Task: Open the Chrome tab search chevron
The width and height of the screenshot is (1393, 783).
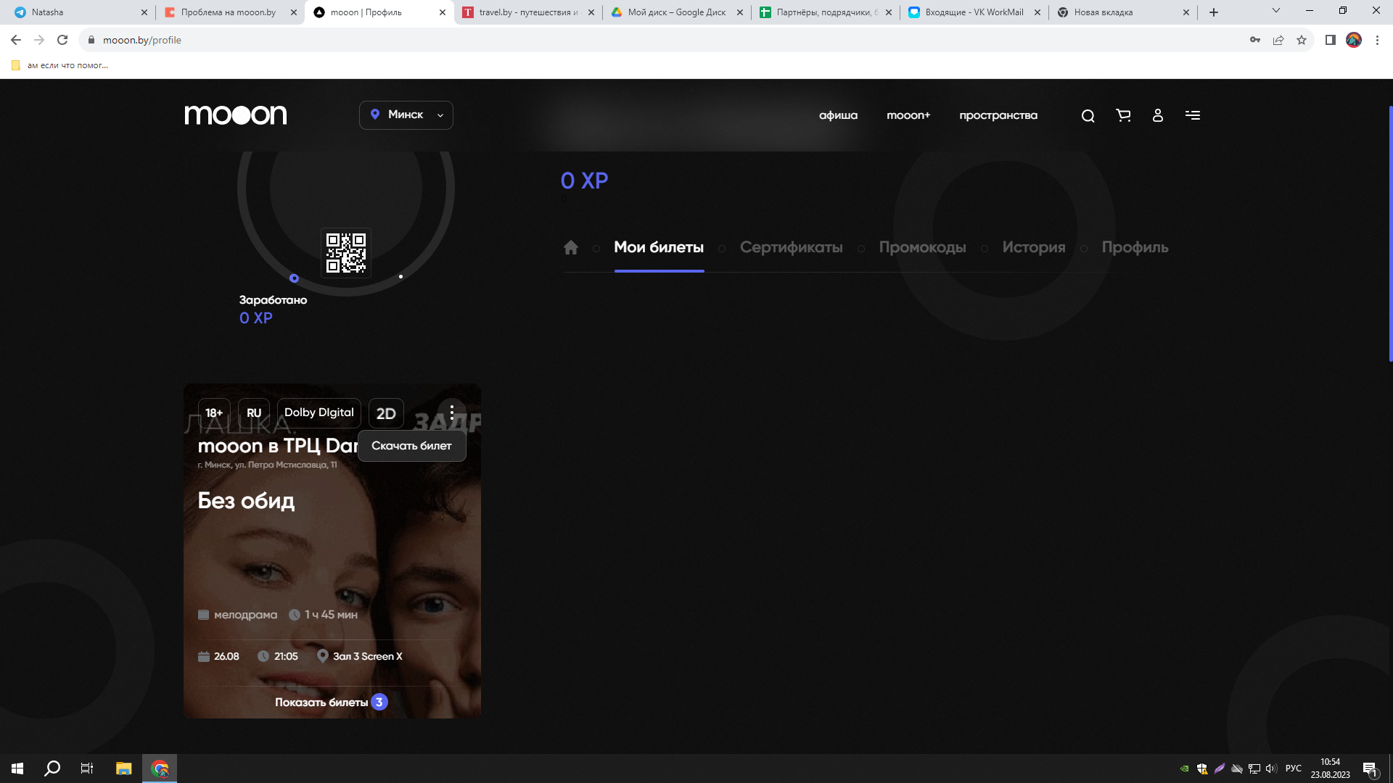Action: coord(1276,11)
